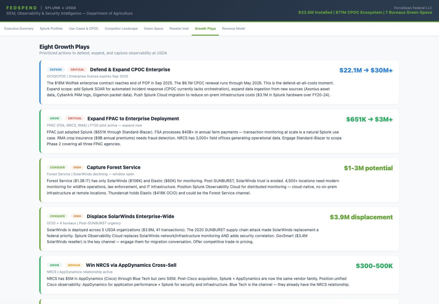Click the NRCS has $5M in AppDynamics paragraph
The image size is (439, 304).
[198, 282]
